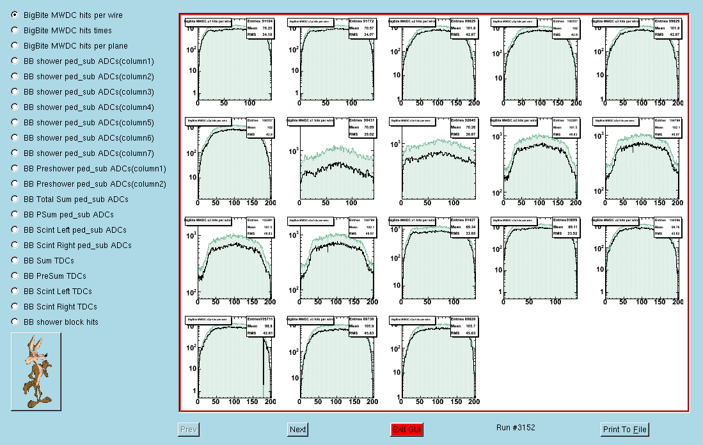
Task: Click Print To File button
Action: [x=624, y=429]
